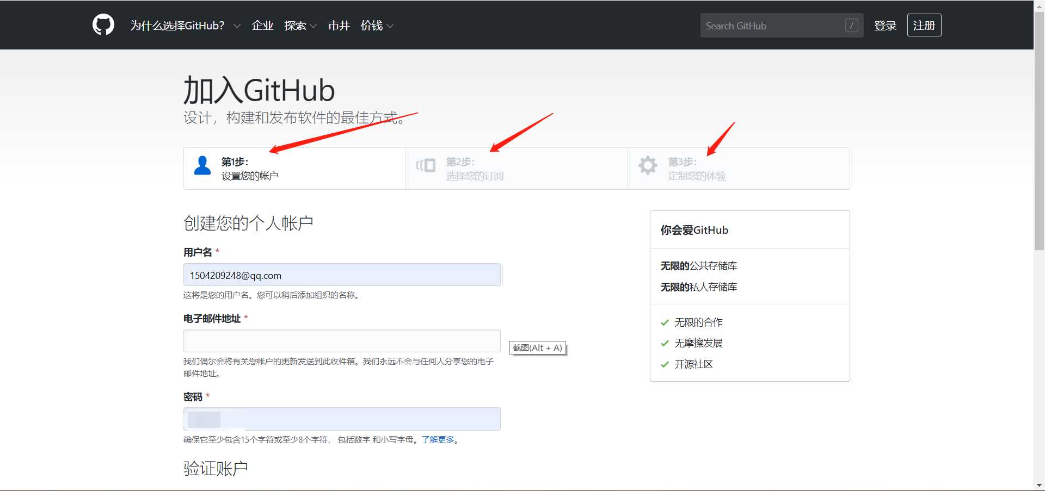Viewport: 1045px width, 491px height.
Task: Click the checkmark beside 无摩擦发展
Action: point(665,343)
